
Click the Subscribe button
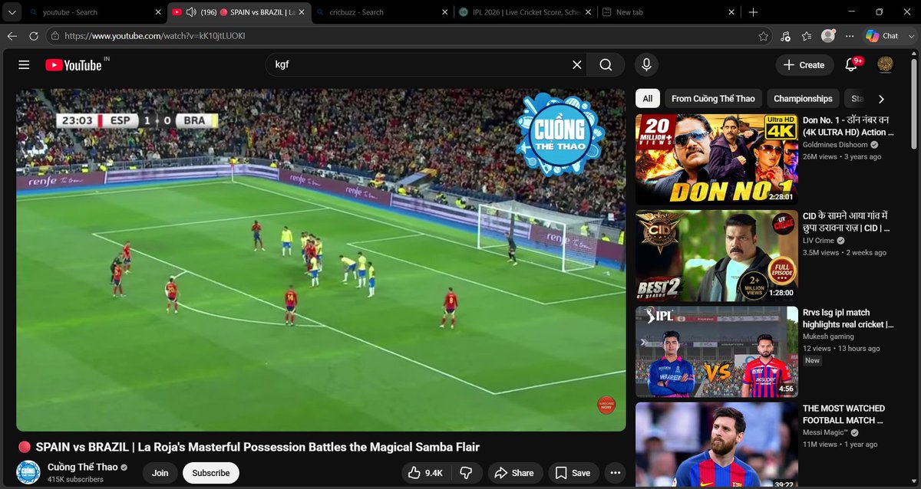(211, 473)
